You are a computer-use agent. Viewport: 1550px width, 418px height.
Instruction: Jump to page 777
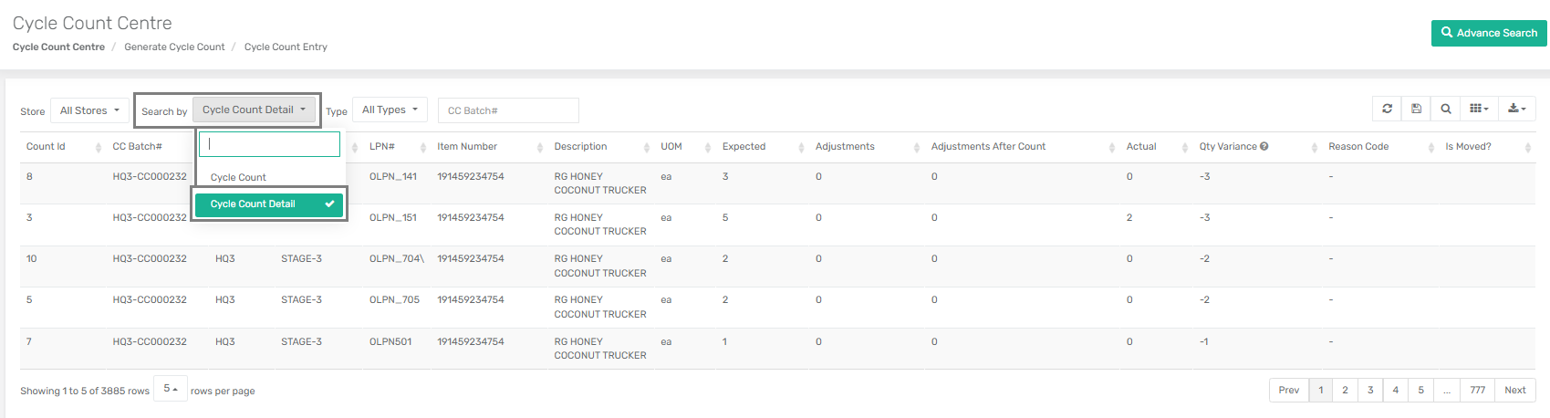pyautogui.click(x=1477, y=390)
